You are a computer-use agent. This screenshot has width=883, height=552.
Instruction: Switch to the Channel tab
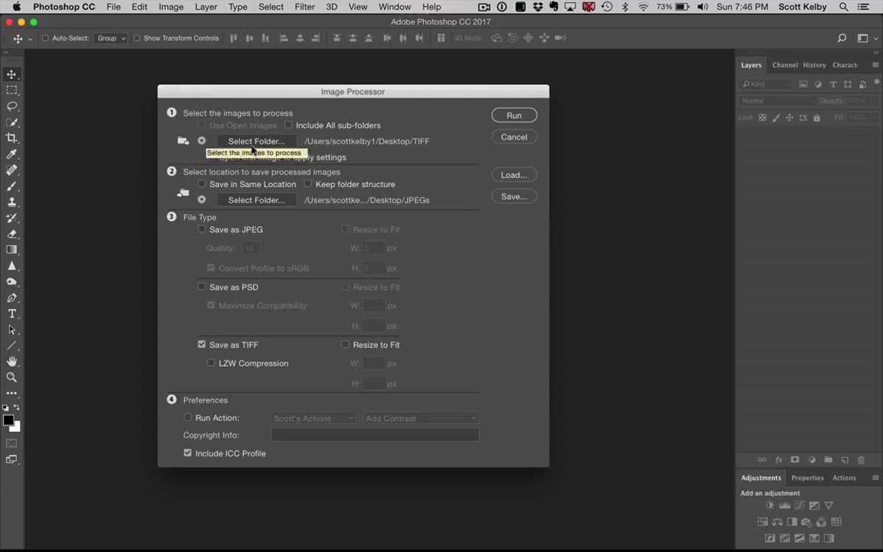785,65
